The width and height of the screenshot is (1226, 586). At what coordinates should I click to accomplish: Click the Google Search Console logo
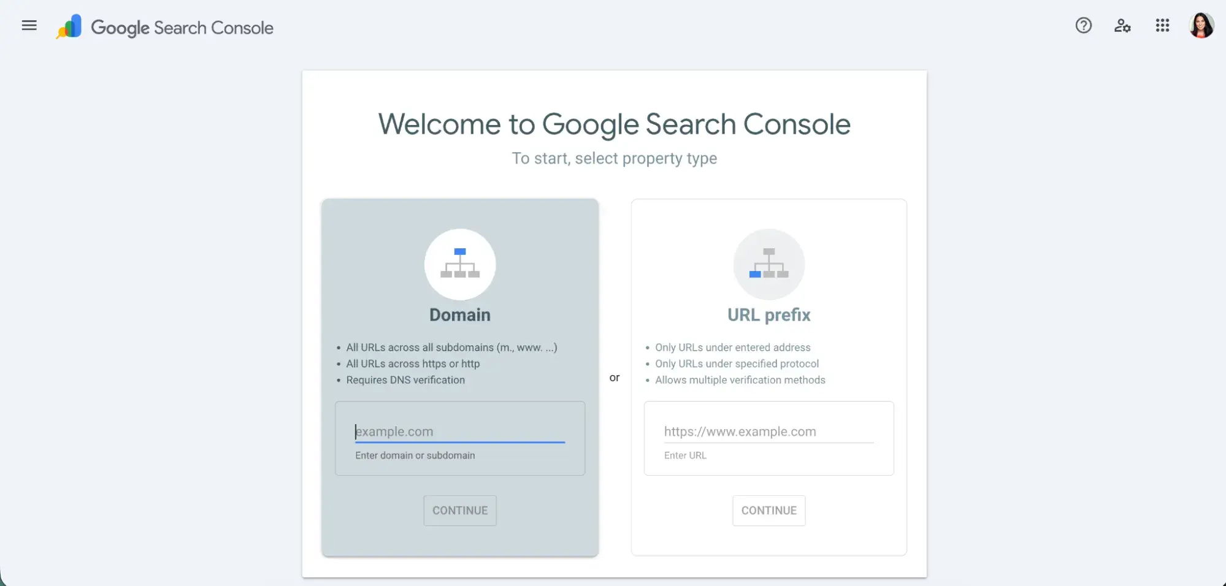coord(164,26)
